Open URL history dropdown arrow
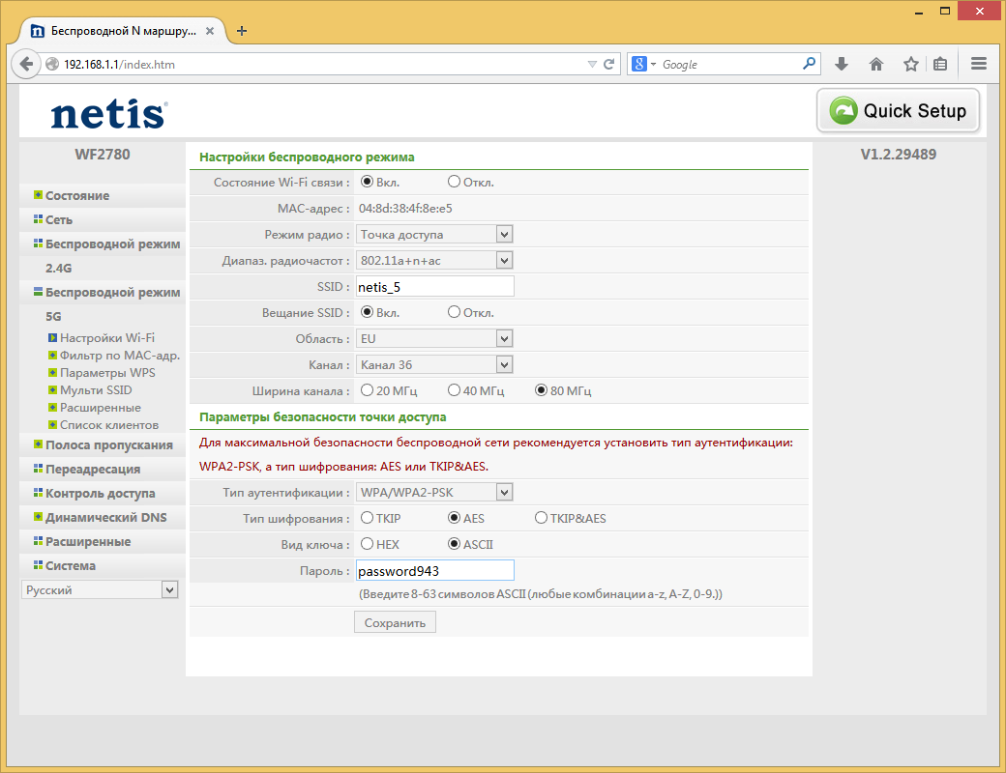 592,64
